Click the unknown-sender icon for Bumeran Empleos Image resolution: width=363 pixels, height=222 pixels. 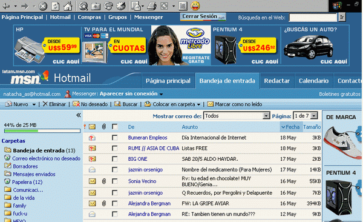92,138
